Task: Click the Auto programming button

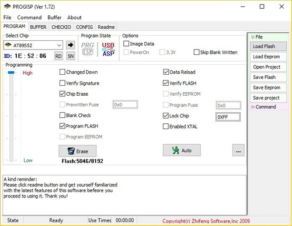Action: pyautogui.click(x=182, y=150)
